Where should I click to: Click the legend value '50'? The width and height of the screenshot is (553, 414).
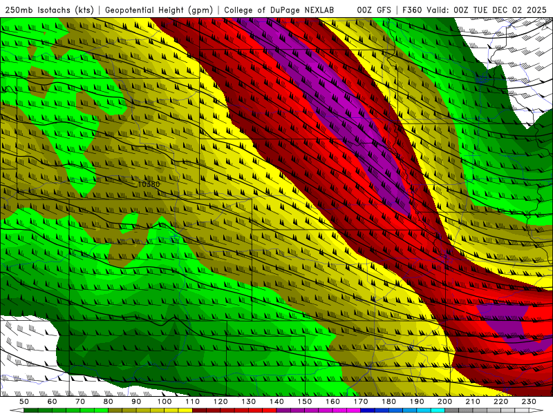[x=24, y=402]
